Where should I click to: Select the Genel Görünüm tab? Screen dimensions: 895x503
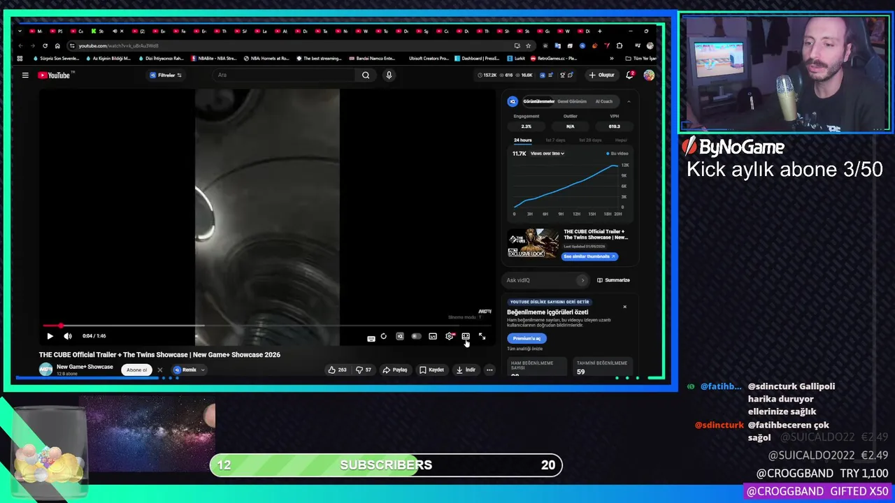(x=572, y=101)
